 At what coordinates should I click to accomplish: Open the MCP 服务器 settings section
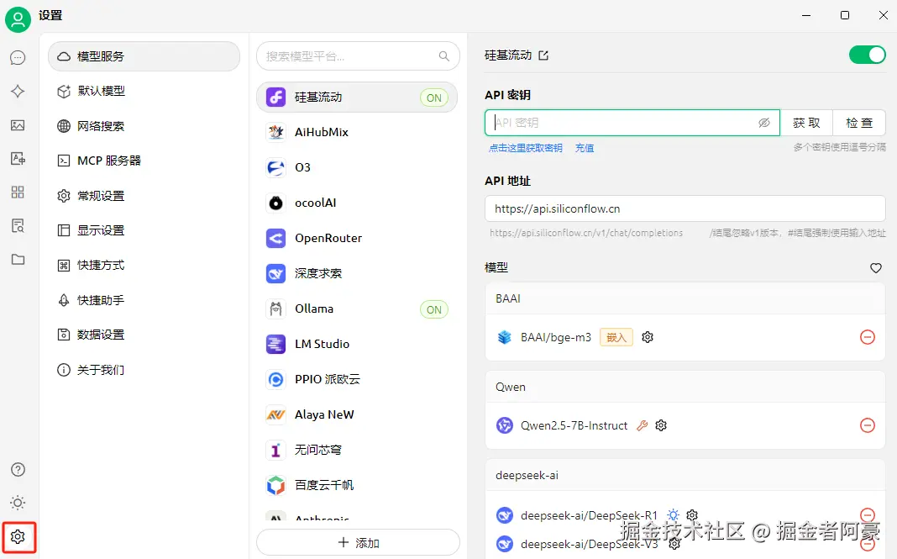(144, 161)
